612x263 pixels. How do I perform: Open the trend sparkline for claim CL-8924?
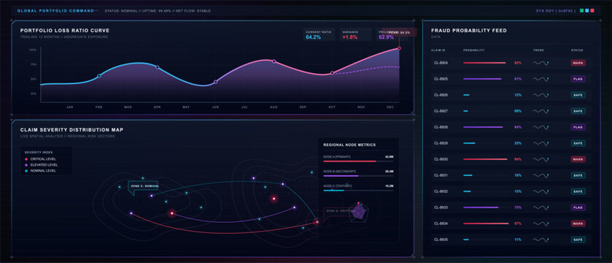[541, 63]
